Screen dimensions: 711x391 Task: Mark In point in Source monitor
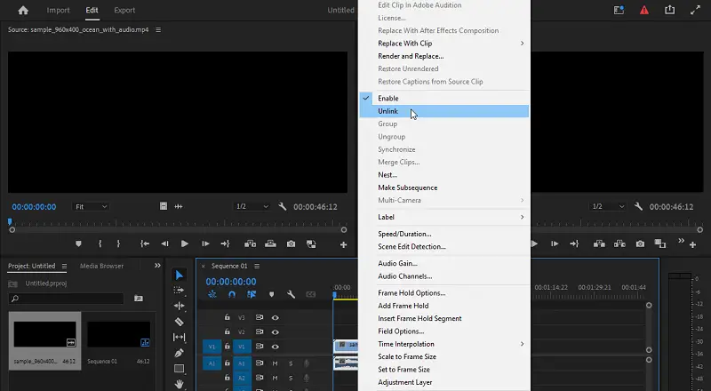100,244
